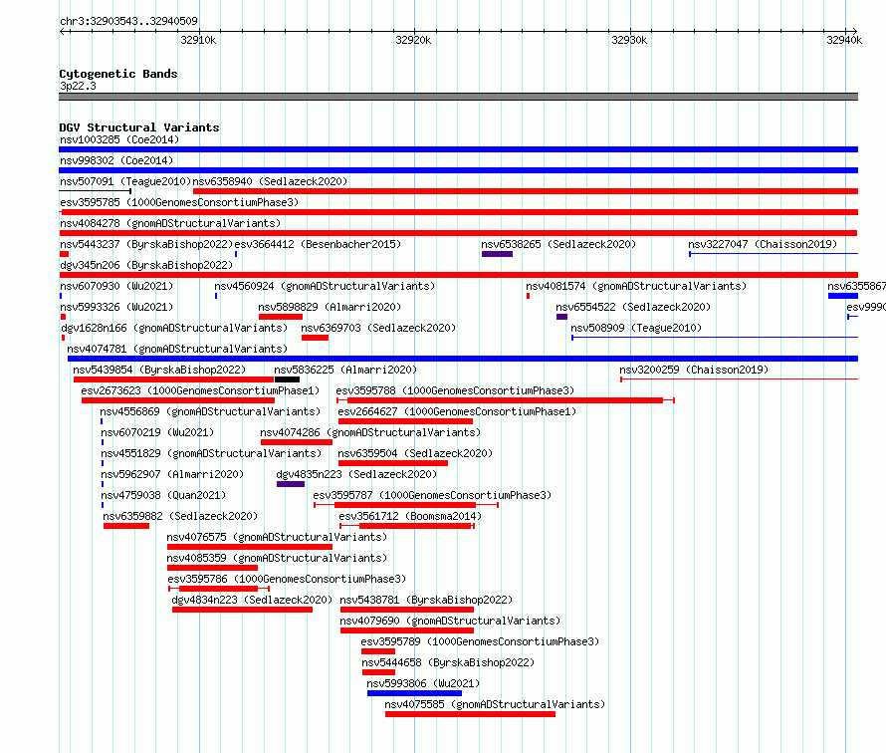This screenshot has width=886, height=753.
Task: Open nsv508909 (Teague2010) variant
Action: pos(636,328)
